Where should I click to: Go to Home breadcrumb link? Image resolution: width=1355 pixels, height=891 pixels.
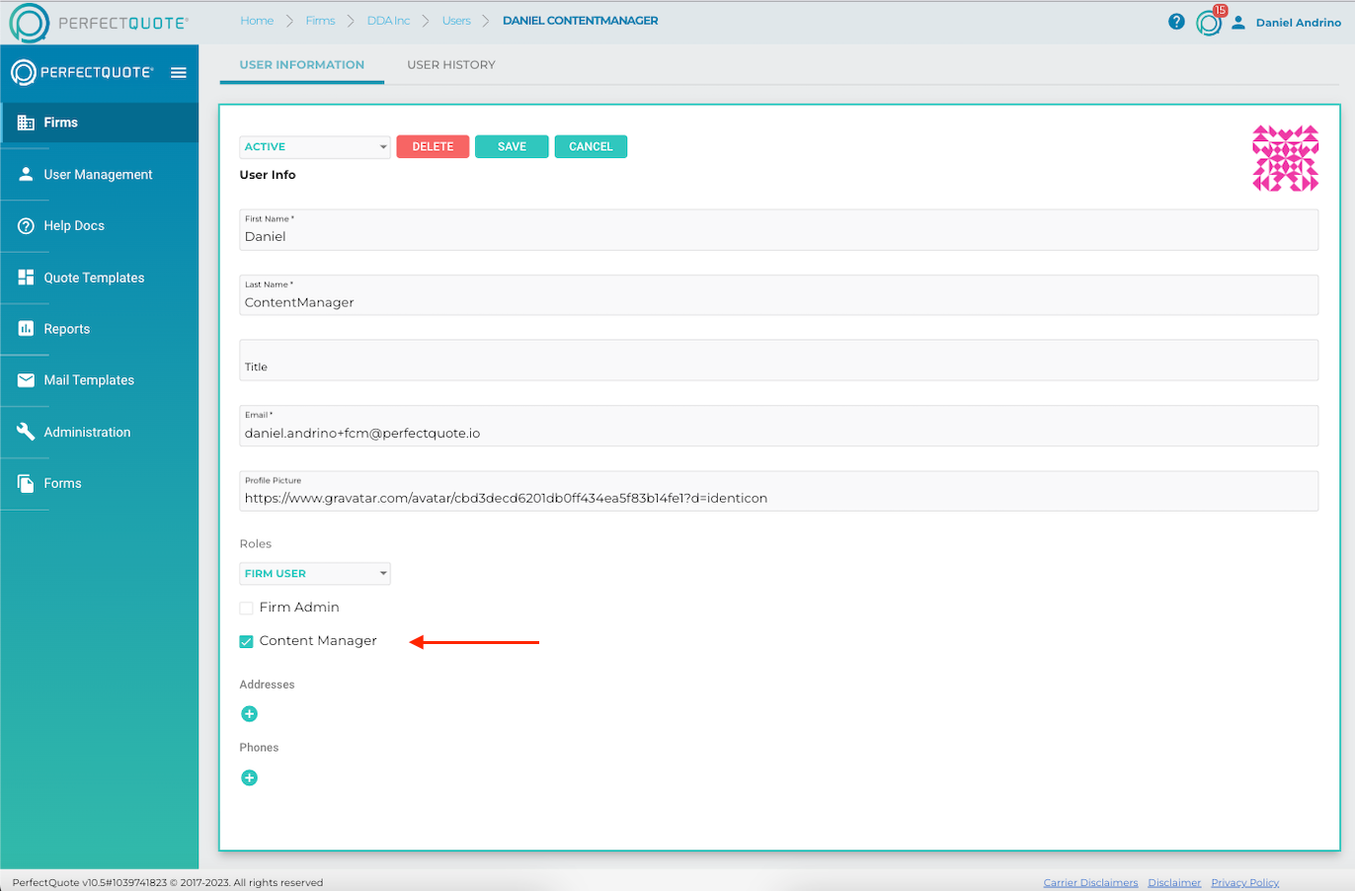257,21
